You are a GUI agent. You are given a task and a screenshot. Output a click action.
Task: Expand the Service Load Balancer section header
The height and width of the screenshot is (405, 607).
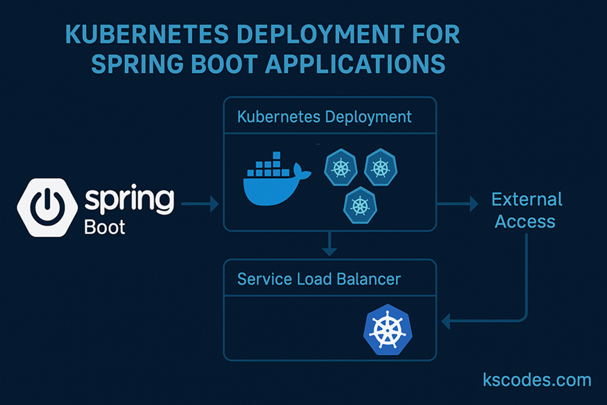pyautogui.click(x=318, y=279)
